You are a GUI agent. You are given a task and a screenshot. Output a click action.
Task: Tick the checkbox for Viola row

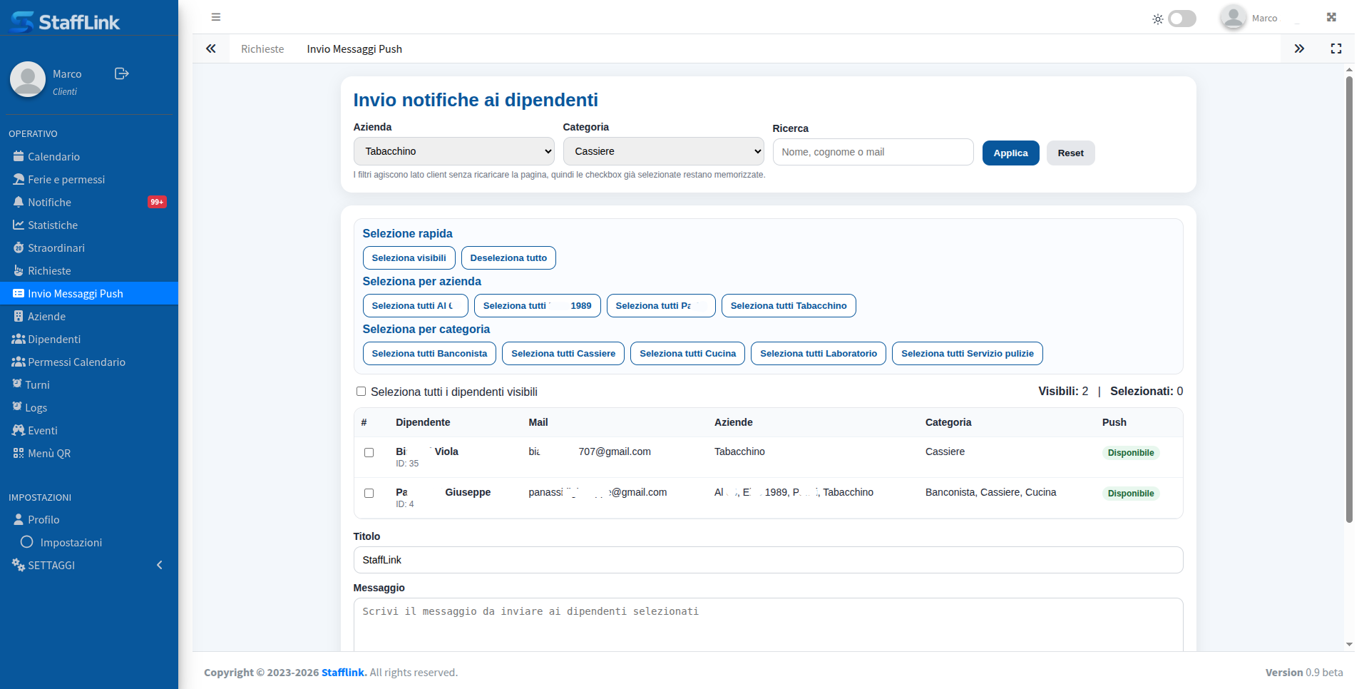(369, 452)
